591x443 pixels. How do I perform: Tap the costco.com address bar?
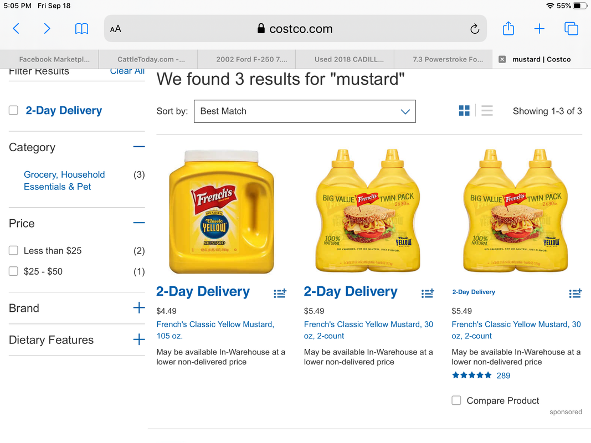(295, 29)
